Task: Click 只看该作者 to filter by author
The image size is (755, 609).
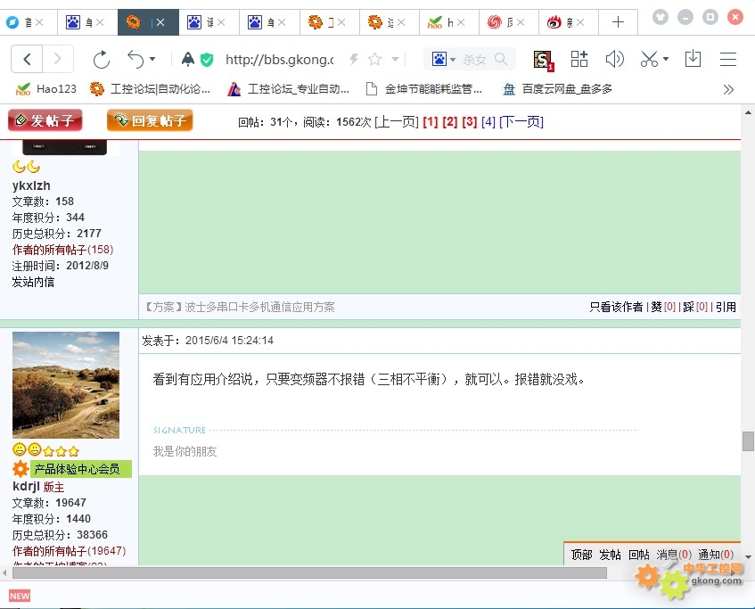Action: pos(616,307)
